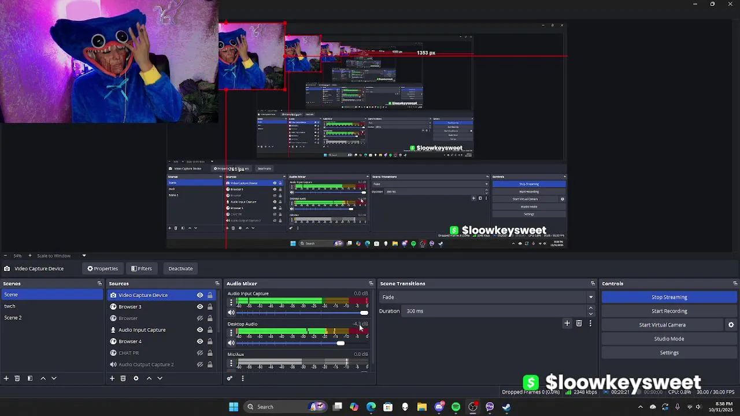740x416 pixels.
Task: Open source properties gear in Sources toolbar
Action: click(x=136, y=378)
